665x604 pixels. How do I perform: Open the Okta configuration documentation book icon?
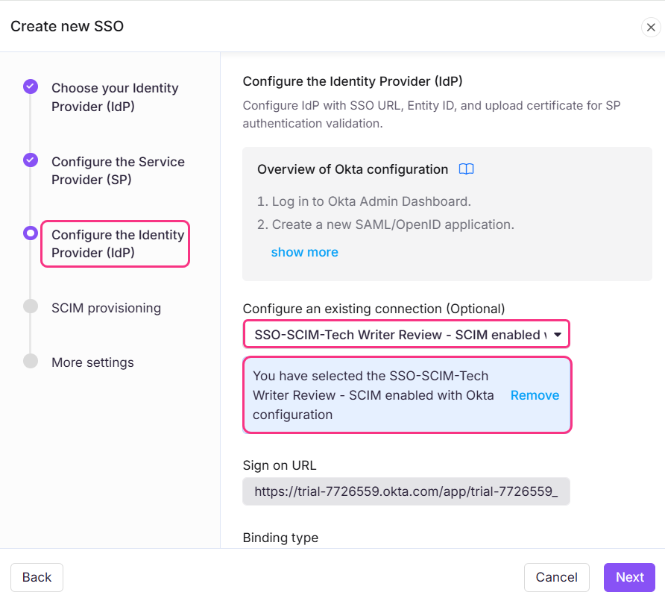(x=466, y=169)
